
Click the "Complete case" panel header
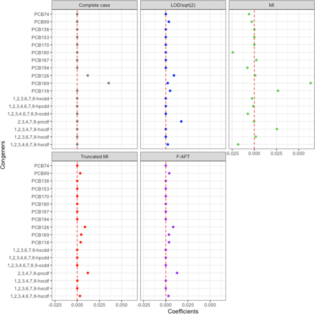(x=95, y=6)
